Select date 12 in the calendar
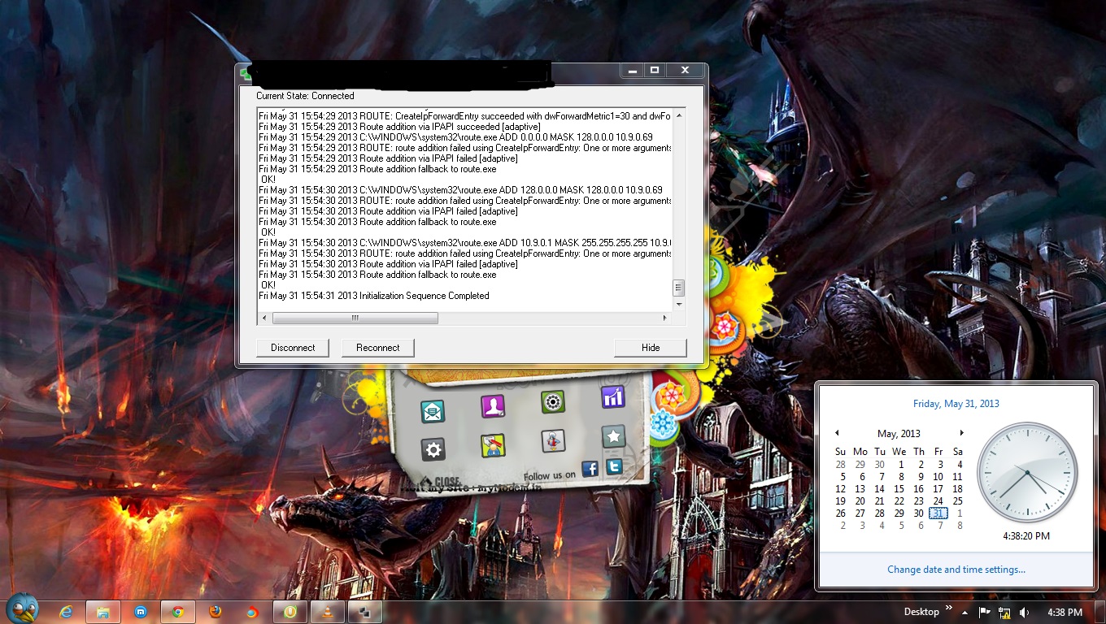 pos(841,489)
